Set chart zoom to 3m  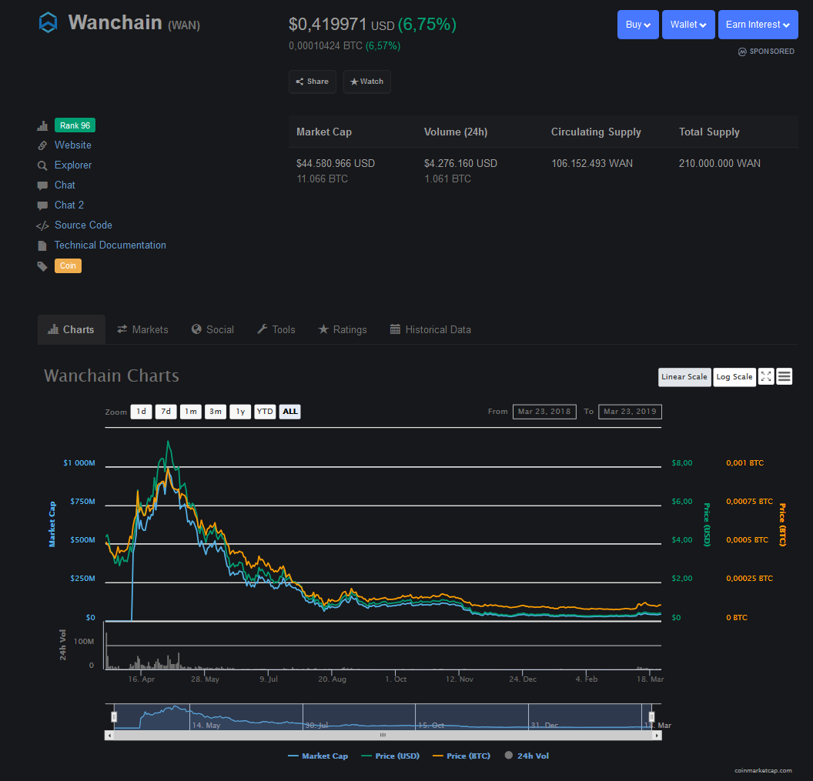(x=216, y=412)
